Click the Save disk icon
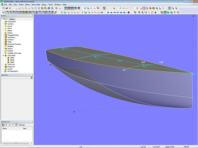 coord(10,8)
